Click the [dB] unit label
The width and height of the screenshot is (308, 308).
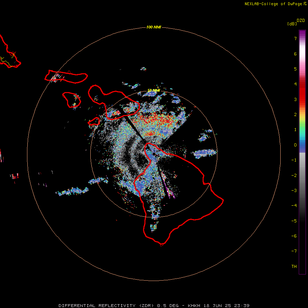click(x=292, y=24)
